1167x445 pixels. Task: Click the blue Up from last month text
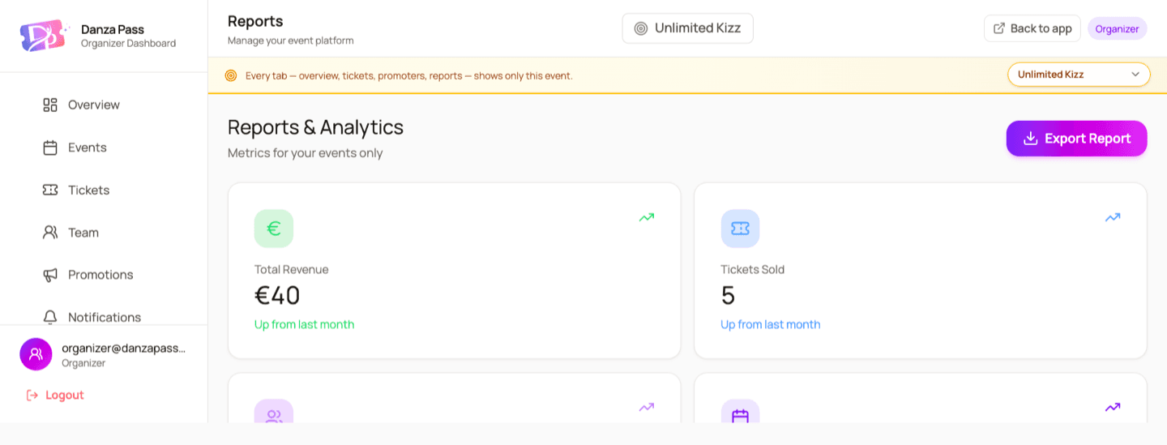coord(771,324)
